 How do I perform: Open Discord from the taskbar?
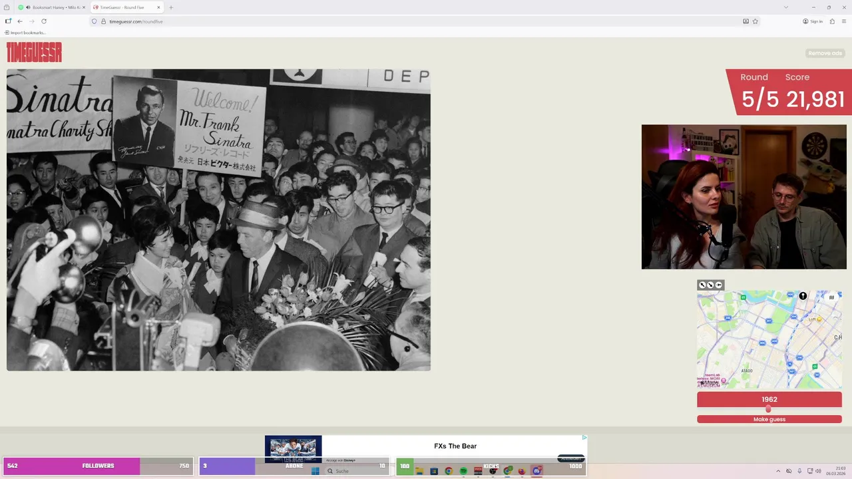(x=536, y=471)
